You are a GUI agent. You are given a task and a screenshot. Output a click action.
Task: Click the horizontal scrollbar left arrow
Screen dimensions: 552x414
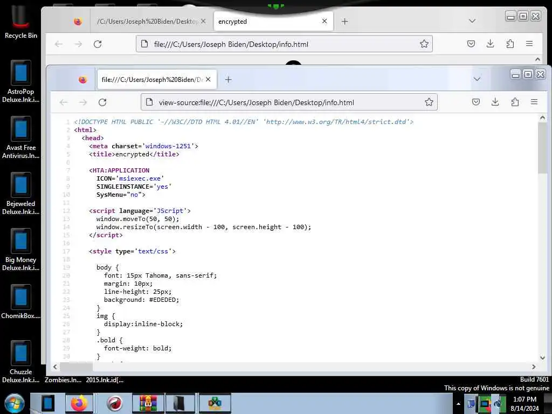click(x=56, y=367)
